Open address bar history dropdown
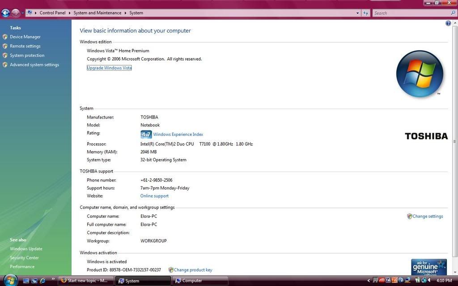The height and width of the screenshot is (286, 458). (357, 13)
